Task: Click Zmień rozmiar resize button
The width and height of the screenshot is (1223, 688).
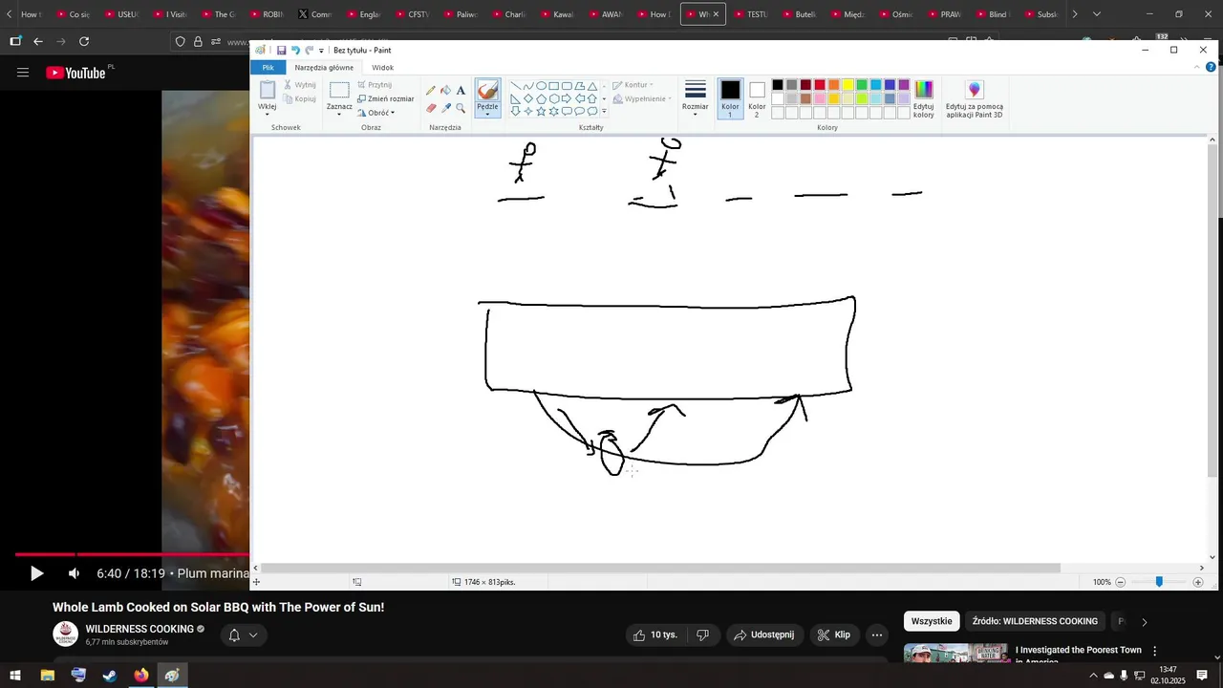Action: coord(386,98)
